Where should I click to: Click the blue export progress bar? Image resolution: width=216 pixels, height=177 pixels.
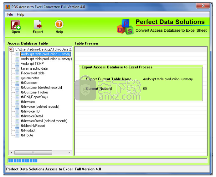pyautogui.click(x=107, y=161)
